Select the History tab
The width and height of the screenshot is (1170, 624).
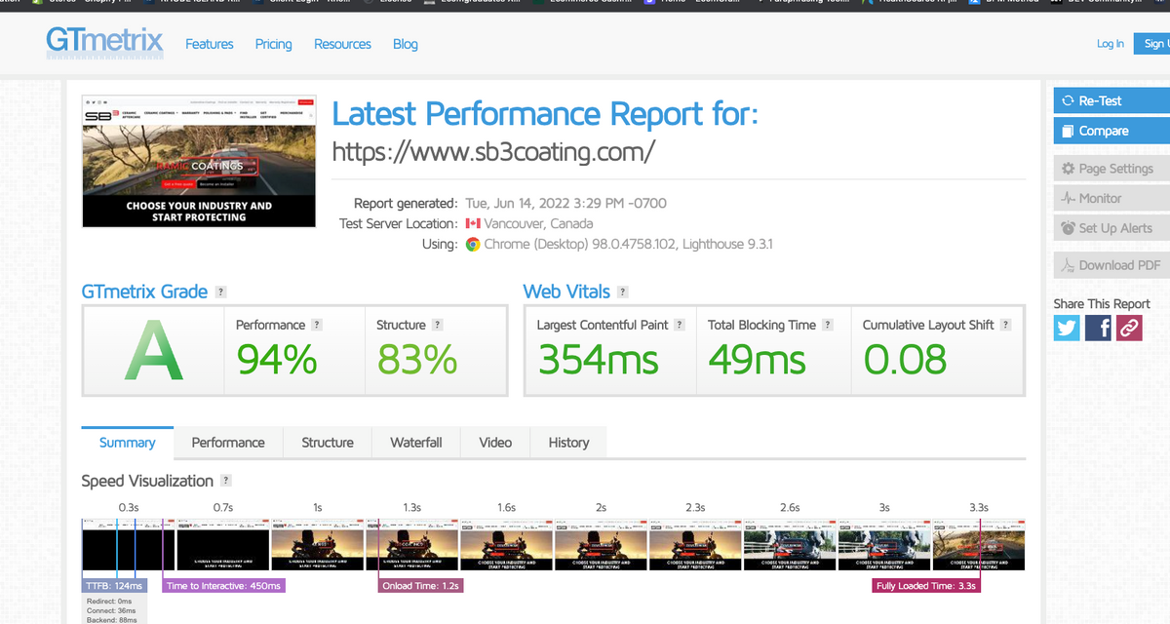[568, 443]
